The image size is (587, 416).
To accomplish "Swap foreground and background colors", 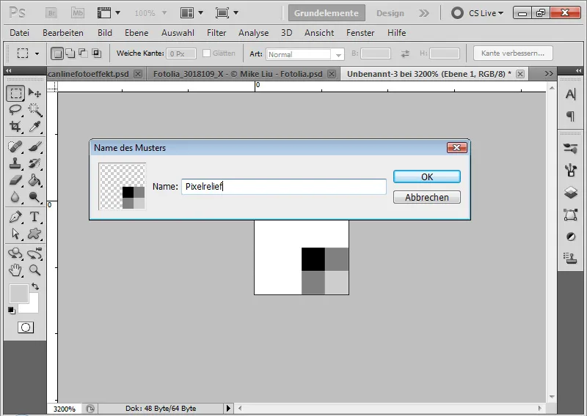I will 35,286.
